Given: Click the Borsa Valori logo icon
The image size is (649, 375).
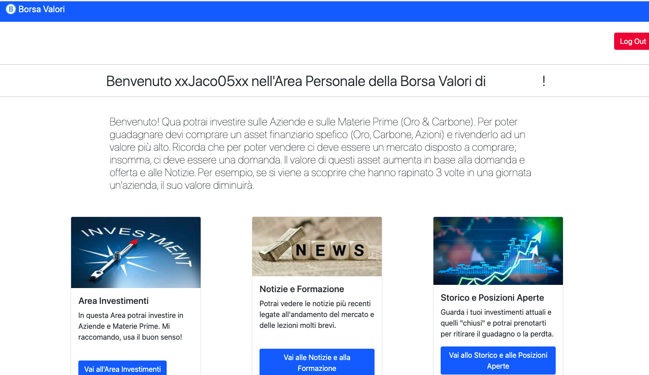Looking at the screenshot, I should click(10, 9).
